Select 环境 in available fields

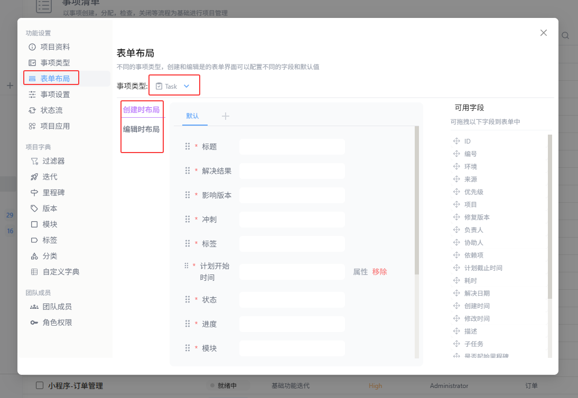(x=470, y=166)
